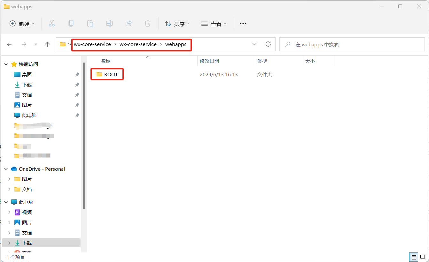Screen dimensions: 429x262
Task: Expand 图片 under OneDrive
Action: click(x=9, y=179)
